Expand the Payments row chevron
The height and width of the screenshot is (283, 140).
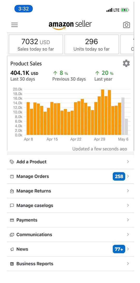point(128,220)
